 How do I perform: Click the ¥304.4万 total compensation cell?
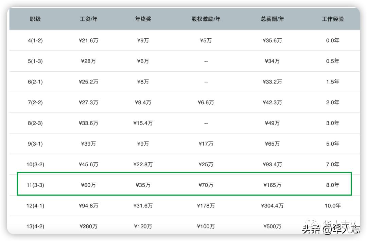(x=273, y=205)
